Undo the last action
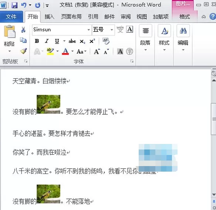The width and height of the screenshot is (216, 210). [x=24, y=5]
